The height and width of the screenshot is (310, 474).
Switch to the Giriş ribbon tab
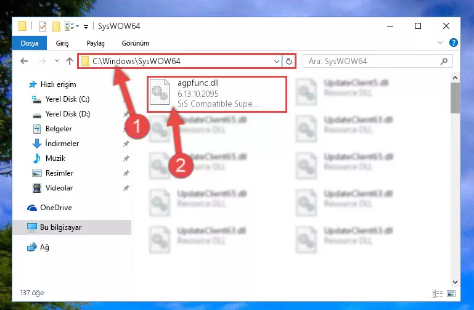(x=62, y=43)
